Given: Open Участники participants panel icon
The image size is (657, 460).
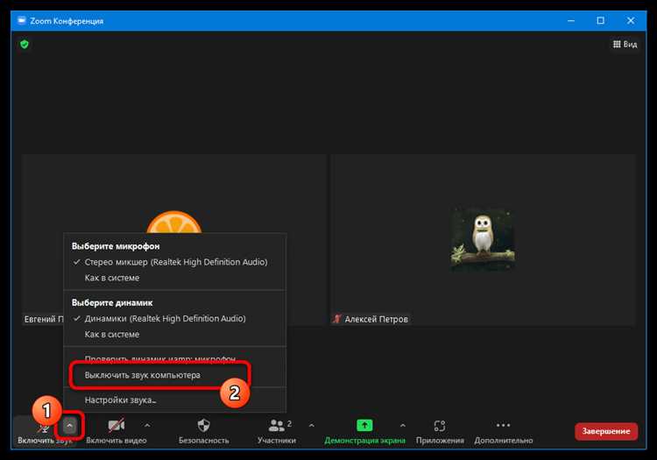Looking at the screenshot, I should [x=277, y=426].
